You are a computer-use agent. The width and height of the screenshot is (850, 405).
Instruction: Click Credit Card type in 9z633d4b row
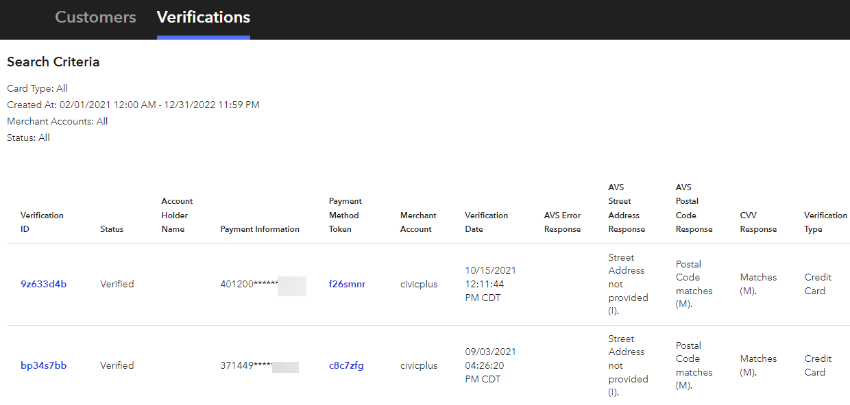[818, 284]
